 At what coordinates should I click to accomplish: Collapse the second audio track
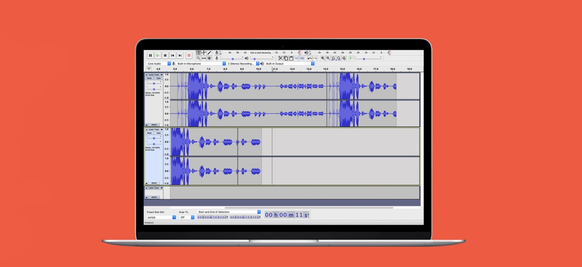pos(146,183)
